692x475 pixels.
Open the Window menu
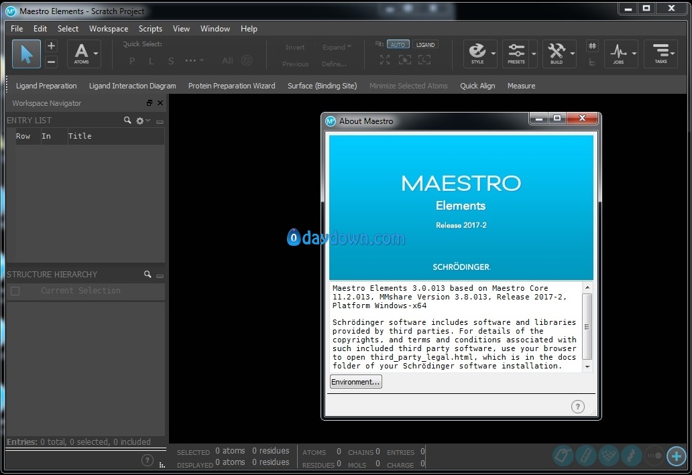click(x=215, y=29)
